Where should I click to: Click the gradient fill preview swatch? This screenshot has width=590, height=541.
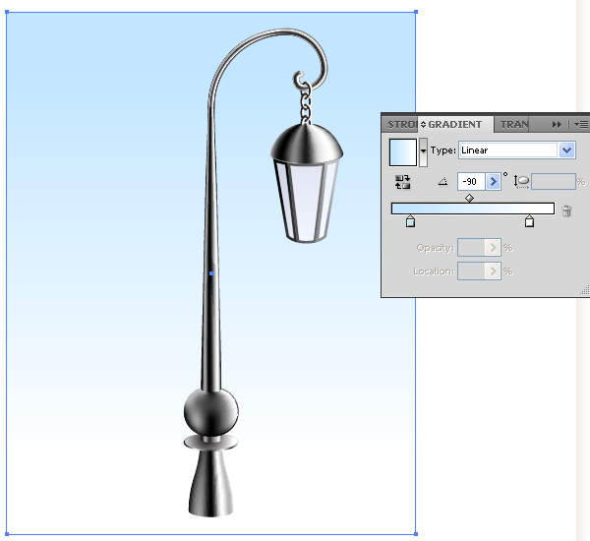[402, 152]
